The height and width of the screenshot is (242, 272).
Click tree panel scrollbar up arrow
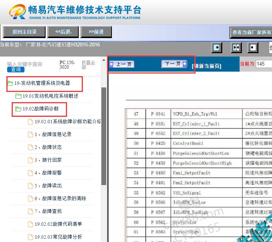point(104,60)
